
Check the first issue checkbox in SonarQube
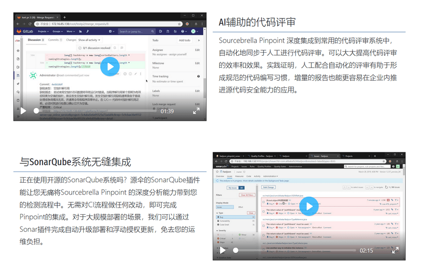tap(264, 202)
